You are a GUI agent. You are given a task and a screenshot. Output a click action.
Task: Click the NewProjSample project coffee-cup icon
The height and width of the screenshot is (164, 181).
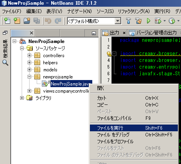(23, 41)
